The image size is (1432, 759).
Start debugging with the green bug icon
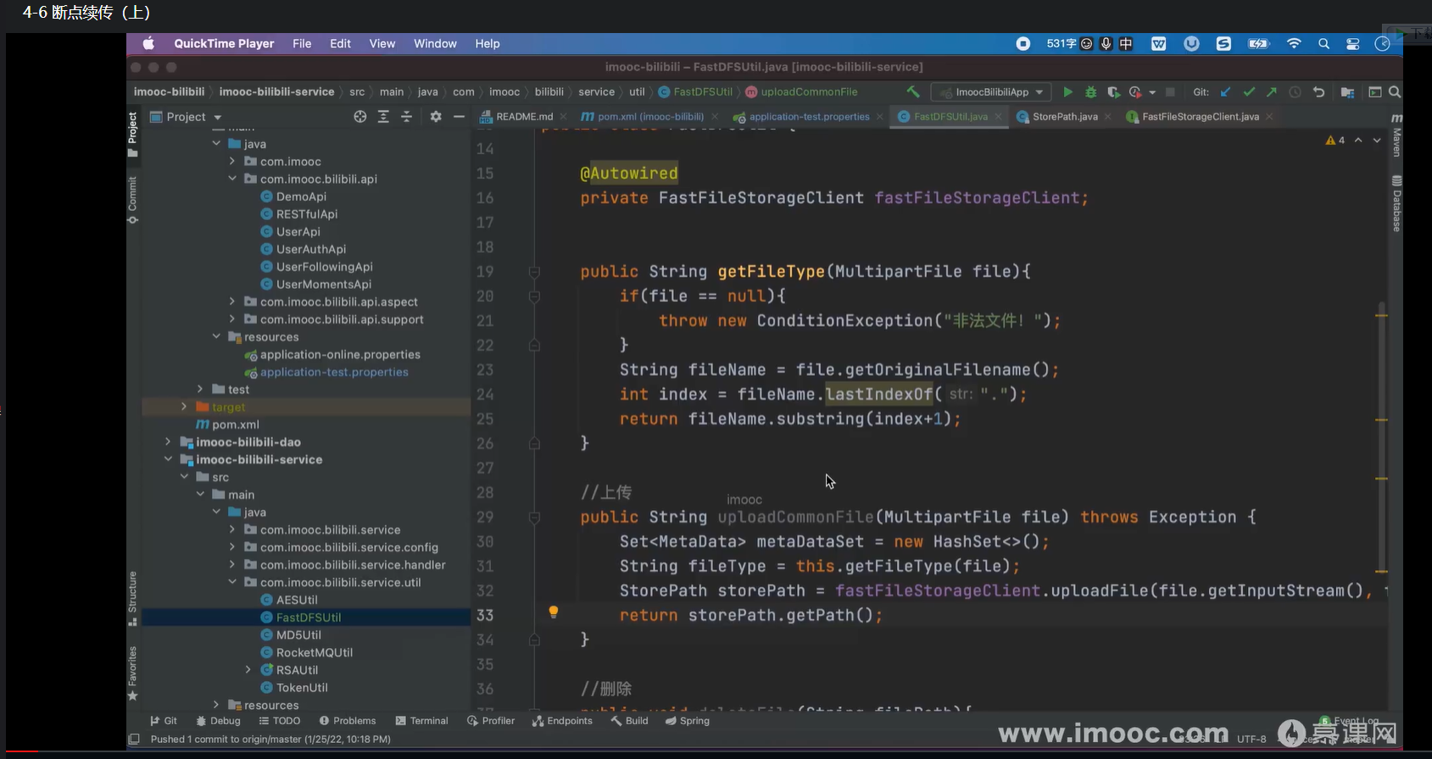point(1090,92)
